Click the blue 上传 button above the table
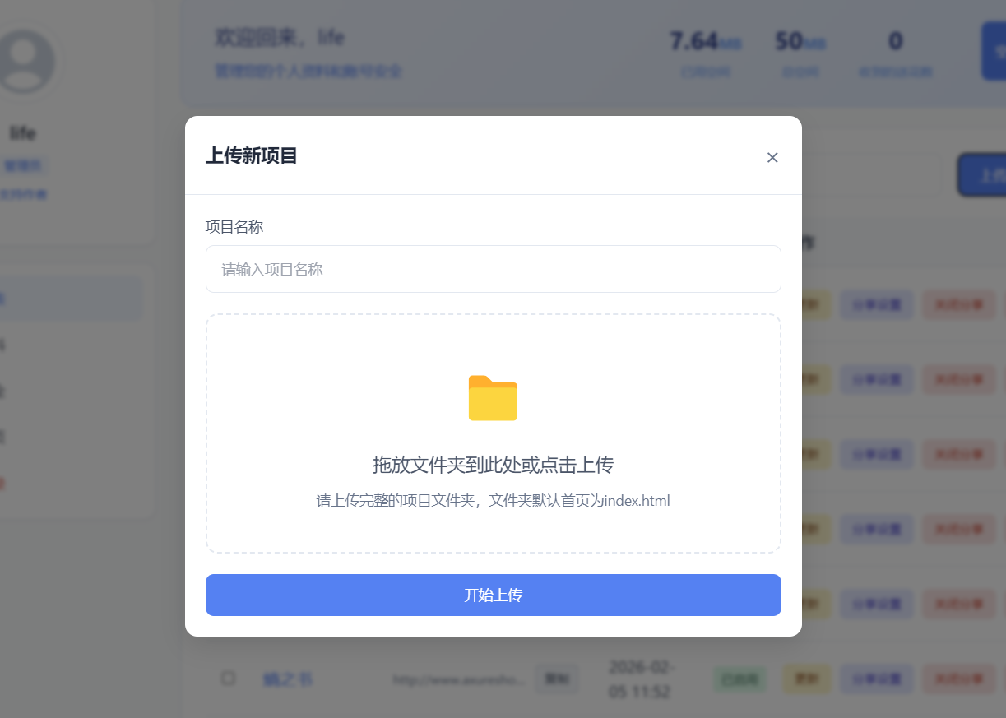 [982, 174]
